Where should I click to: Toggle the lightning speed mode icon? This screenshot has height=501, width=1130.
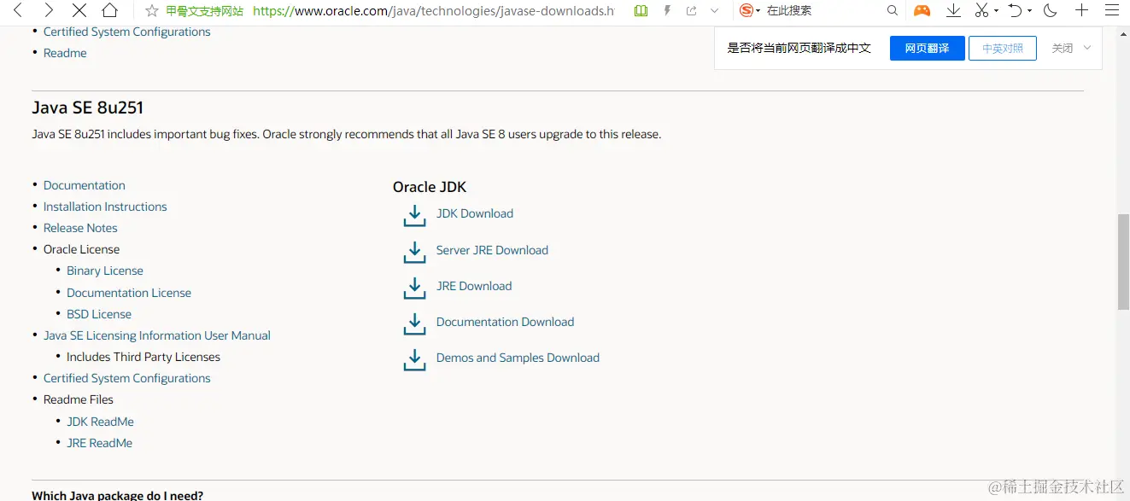tap(667, 11)
